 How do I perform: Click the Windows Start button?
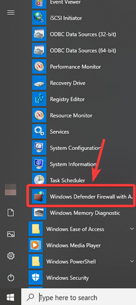[x=11, y=297]
